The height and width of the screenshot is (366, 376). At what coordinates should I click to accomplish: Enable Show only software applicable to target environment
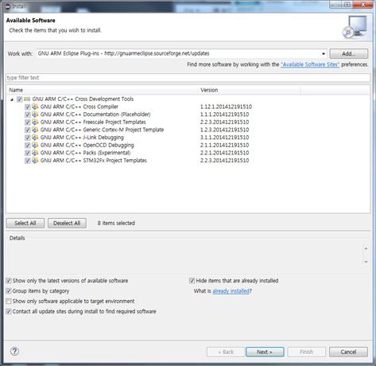(9, 302)
